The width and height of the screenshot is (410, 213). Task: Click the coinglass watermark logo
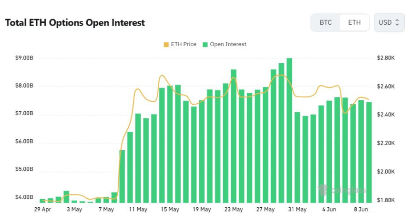click(x=342, y=190)
